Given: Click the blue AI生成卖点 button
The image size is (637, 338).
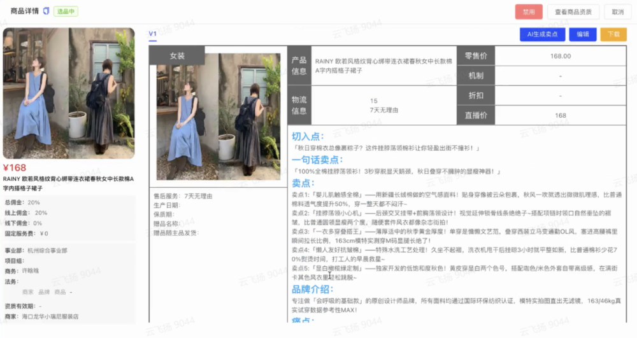Looking at the screenshot, I should point(542,34).
